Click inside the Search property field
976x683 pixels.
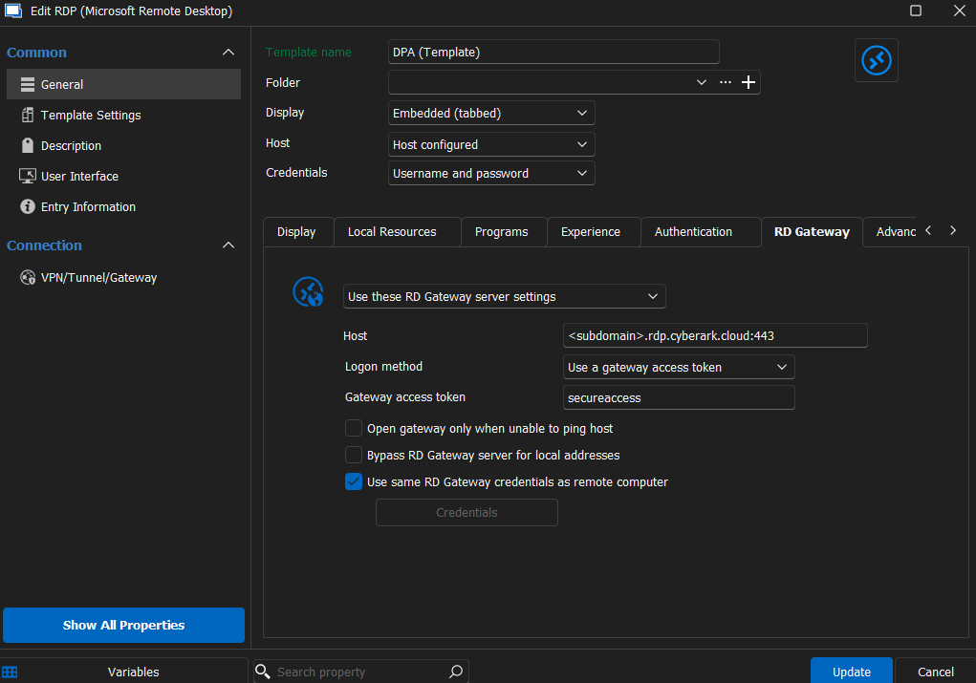(x=354, y=672)
